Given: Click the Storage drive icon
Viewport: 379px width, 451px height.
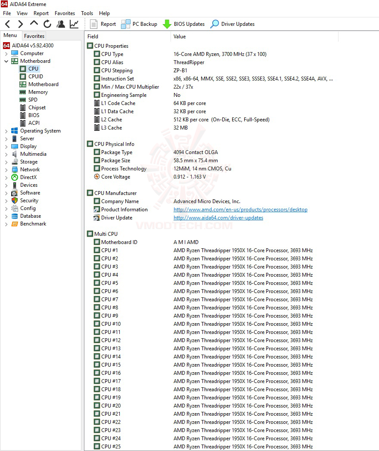Looking at the screenshot, I should 14,162.
